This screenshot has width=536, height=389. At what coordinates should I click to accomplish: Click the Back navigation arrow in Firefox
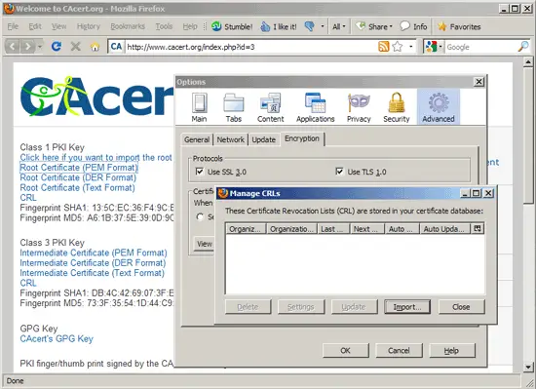pos(13,46)
